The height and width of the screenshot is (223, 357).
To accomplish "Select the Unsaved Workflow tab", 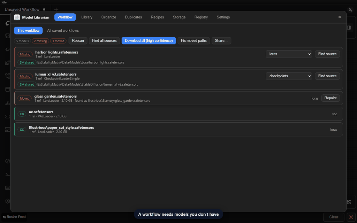I will point(22,9).
